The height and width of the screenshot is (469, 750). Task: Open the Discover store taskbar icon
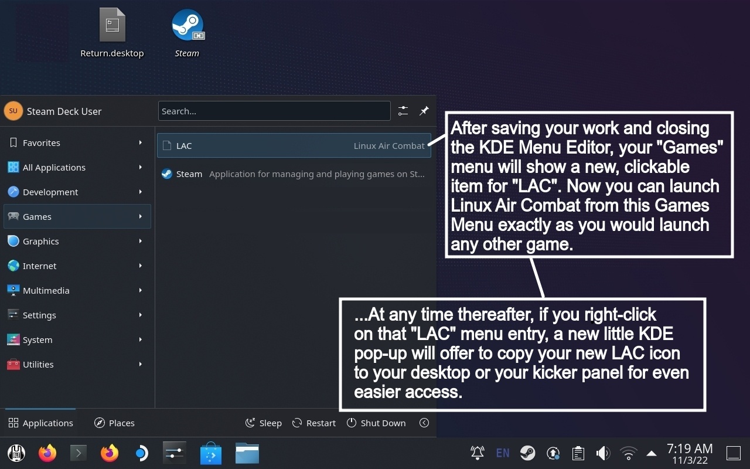click(211, 453)
